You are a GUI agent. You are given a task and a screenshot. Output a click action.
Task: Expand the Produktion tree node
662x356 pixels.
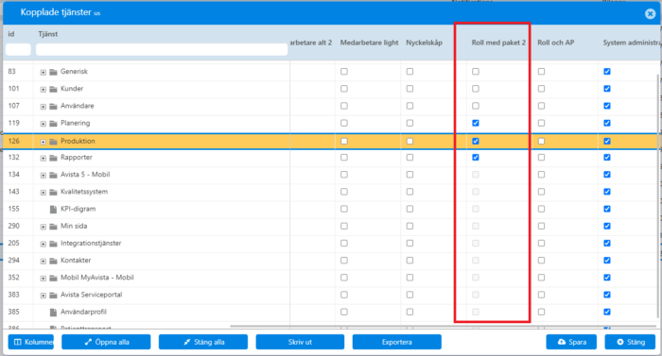click(x=44, y=143)
